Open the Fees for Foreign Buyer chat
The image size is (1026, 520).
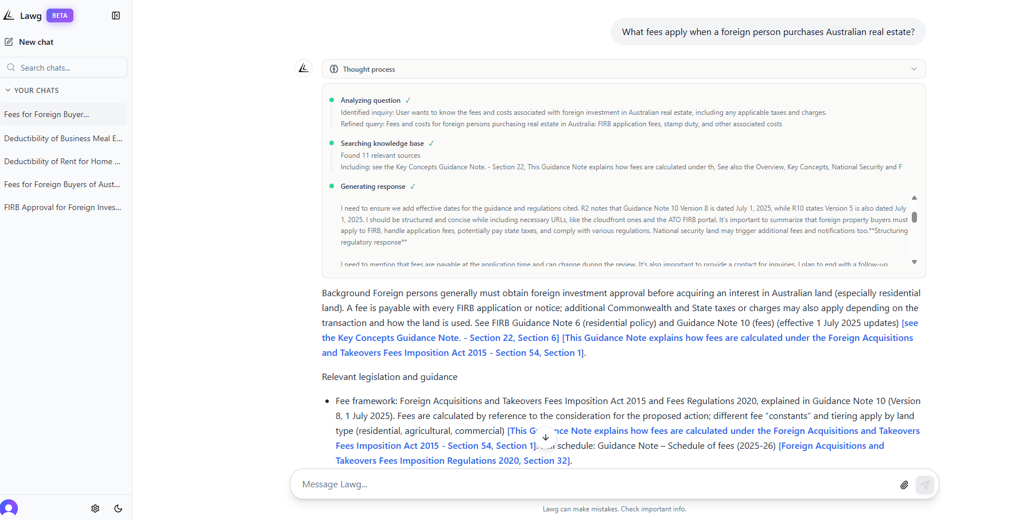point(46,114)
